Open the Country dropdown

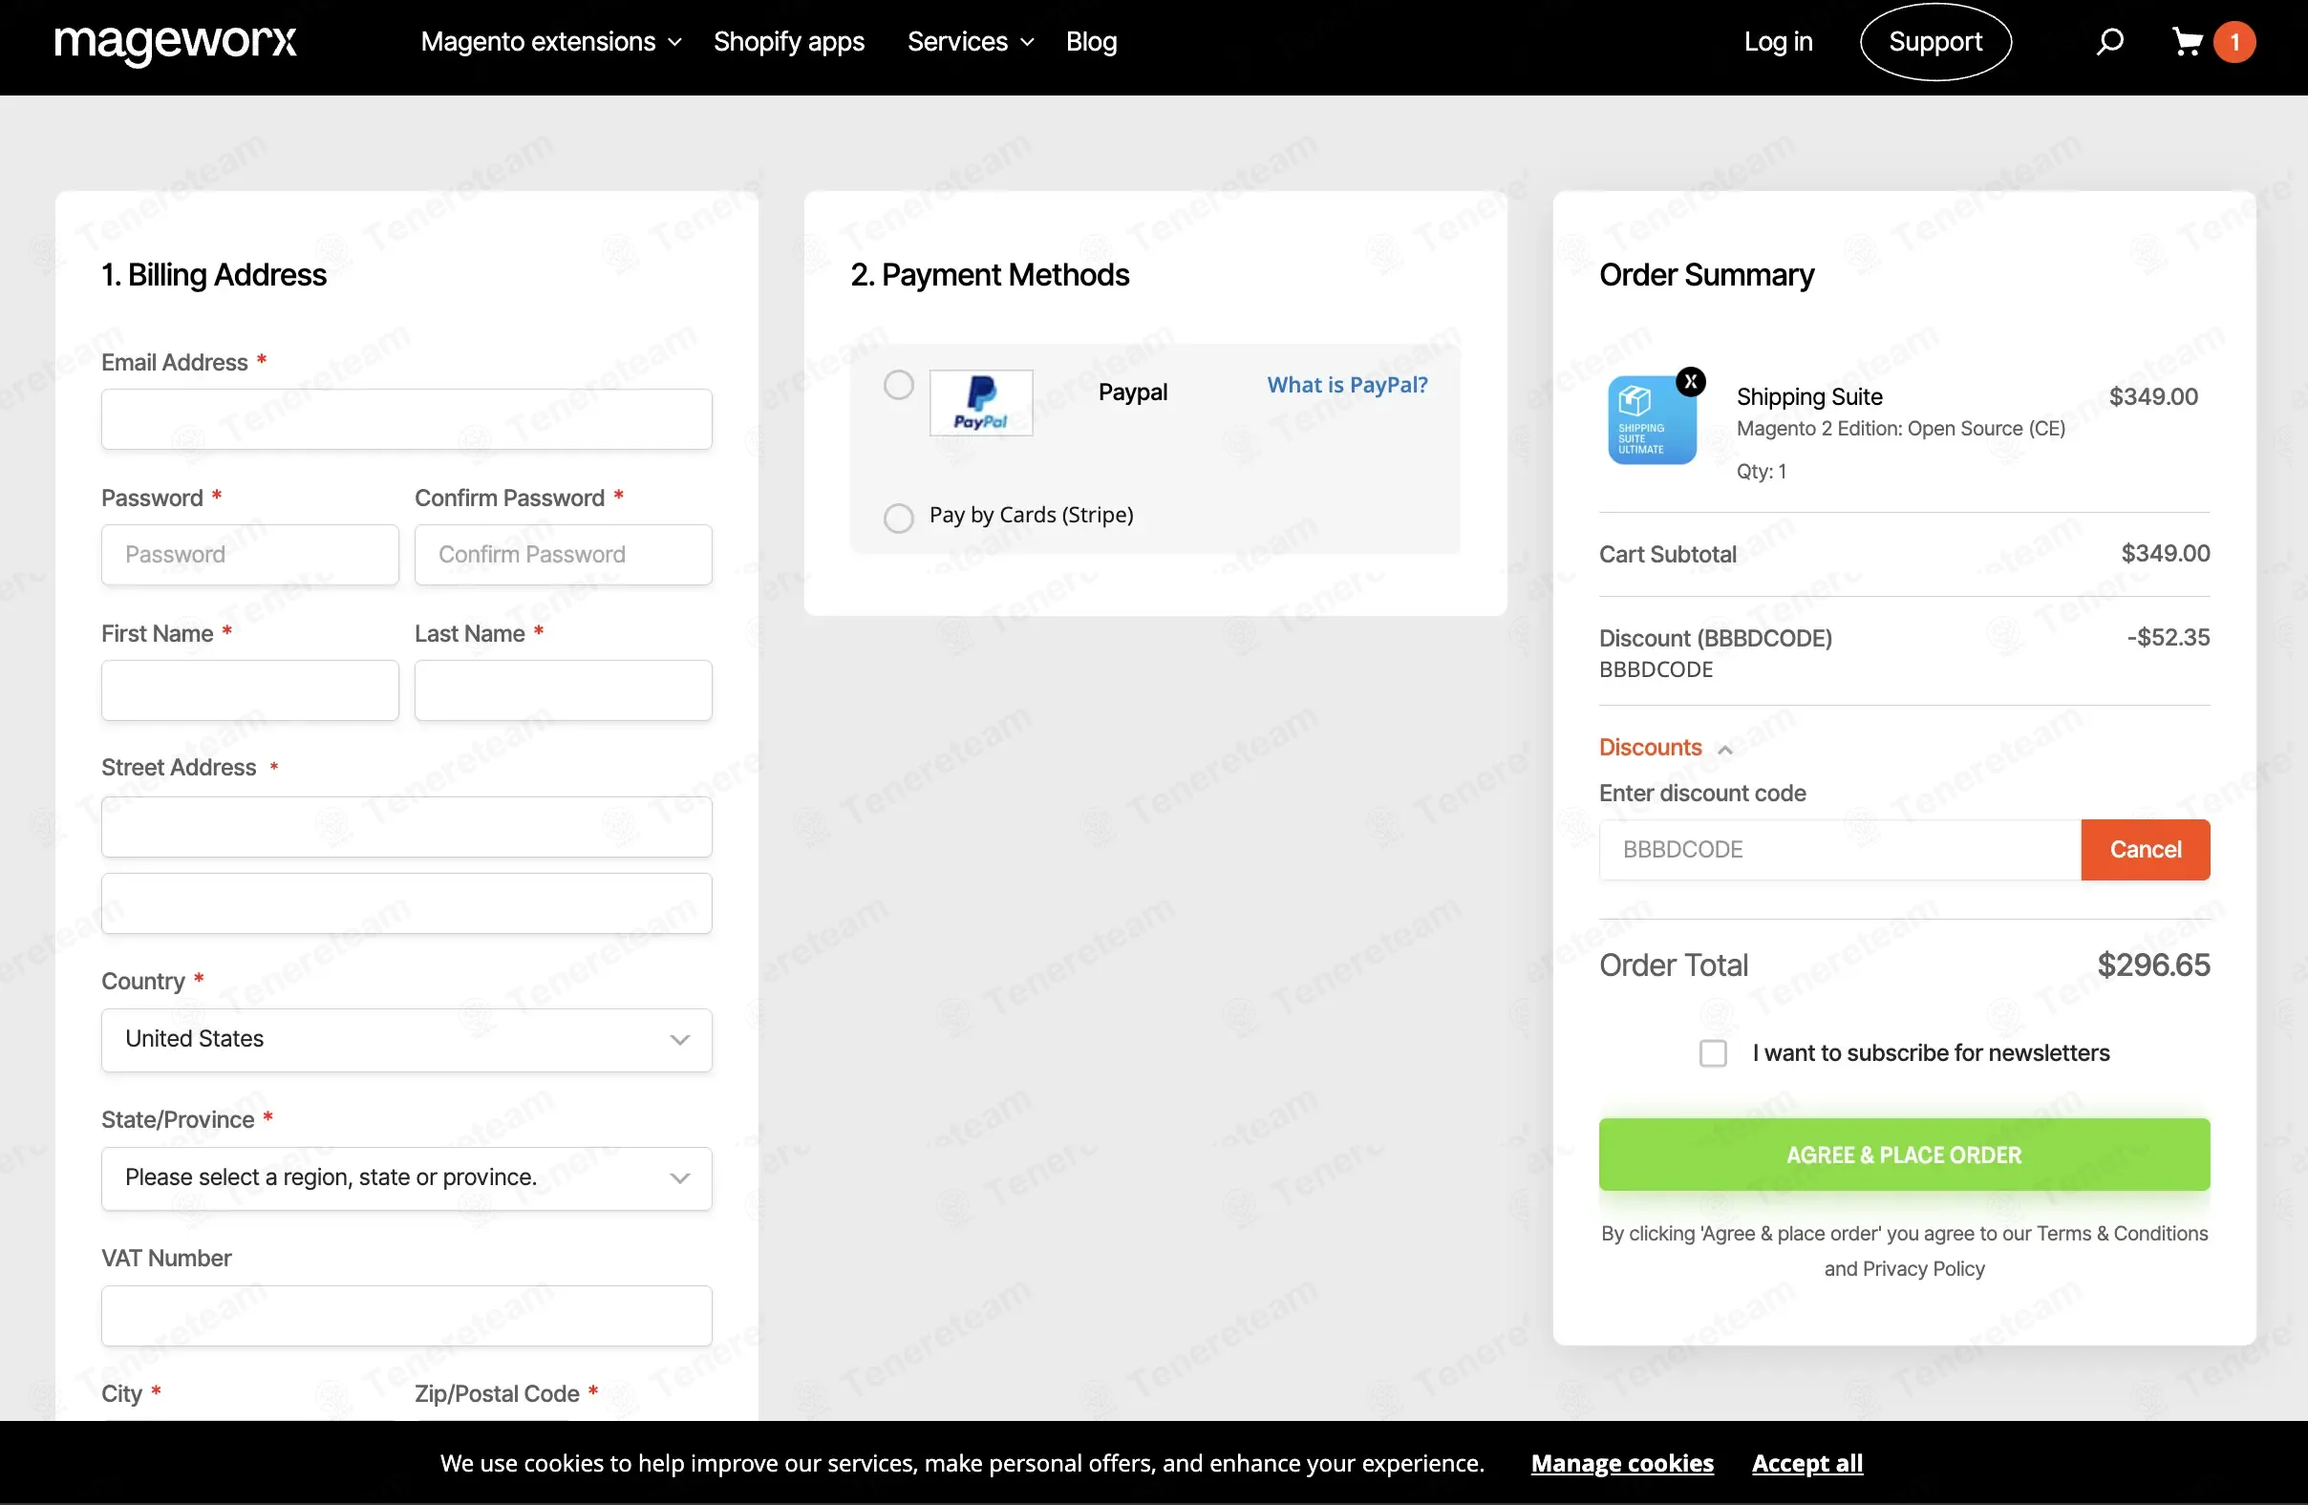(406, 1040)
